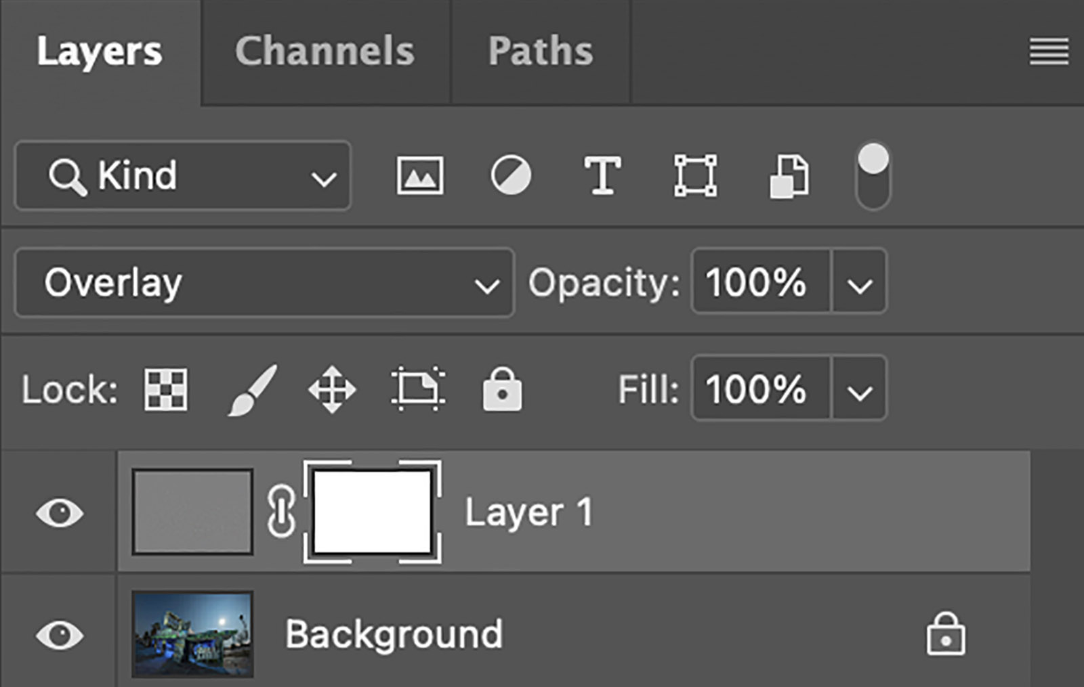
Task: Filter layers by pixel image type
Action: [x=420, y=176]
